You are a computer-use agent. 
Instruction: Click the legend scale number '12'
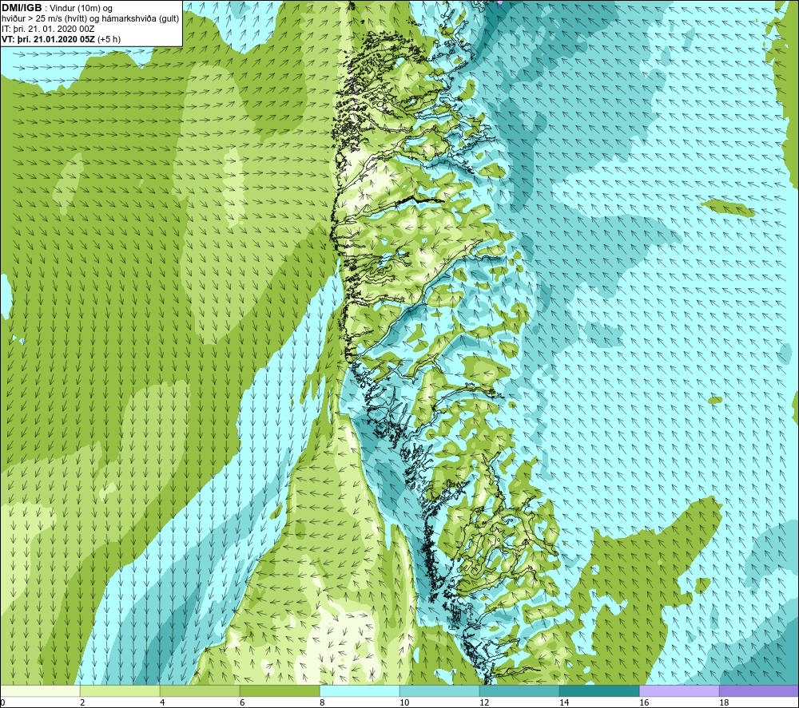click(x=484, y=702)
